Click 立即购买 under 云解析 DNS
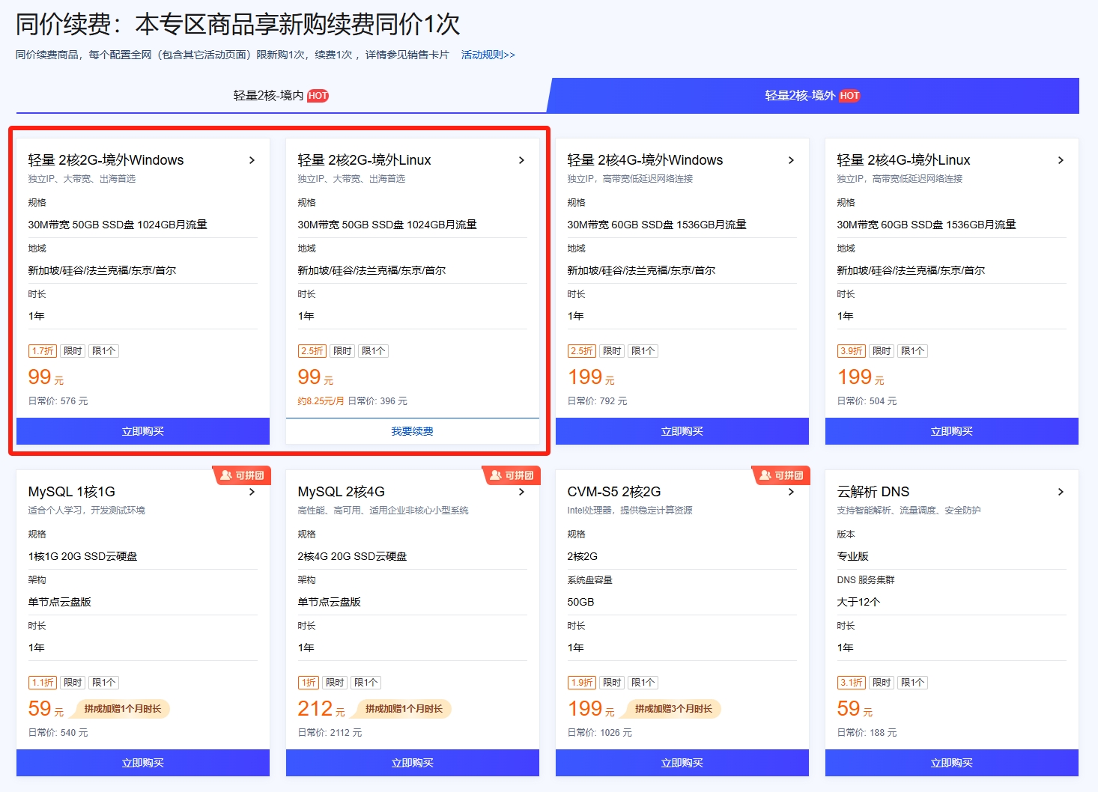The width and height of the screenshot is (1098, 792). click(x=951, y=763)
